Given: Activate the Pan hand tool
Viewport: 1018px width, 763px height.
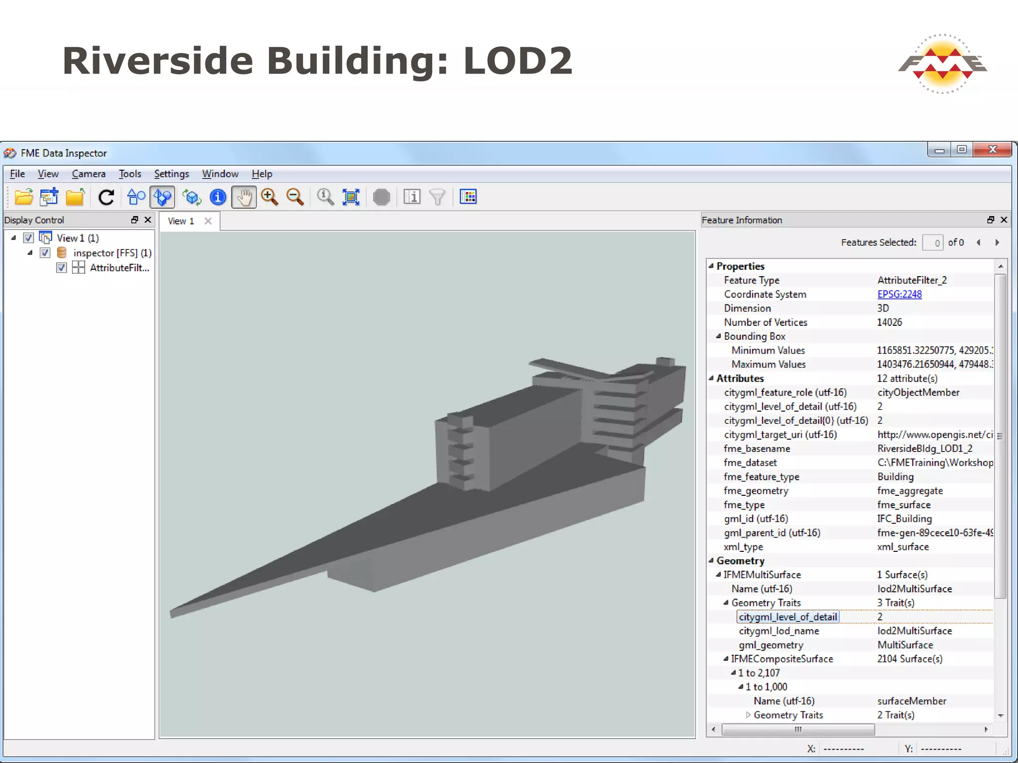Looking at the screenshot, I should click(x=244, y=197).
